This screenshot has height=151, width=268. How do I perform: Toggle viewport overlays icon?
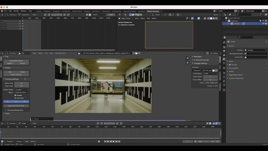[198, 18]
